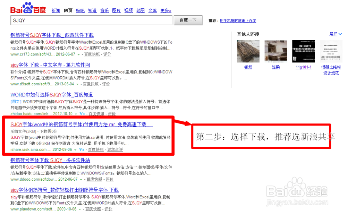The height and width of the screenshot is (214, 347).
Task: Go to the 视频 tab
Action: tap(129, 10)
